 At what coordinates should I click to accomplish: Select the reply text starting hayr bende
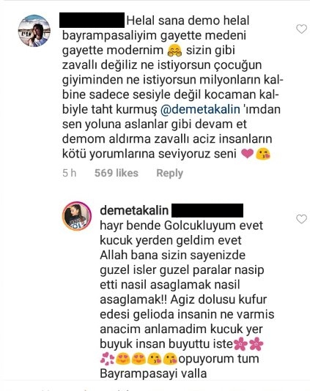(187, 299)
